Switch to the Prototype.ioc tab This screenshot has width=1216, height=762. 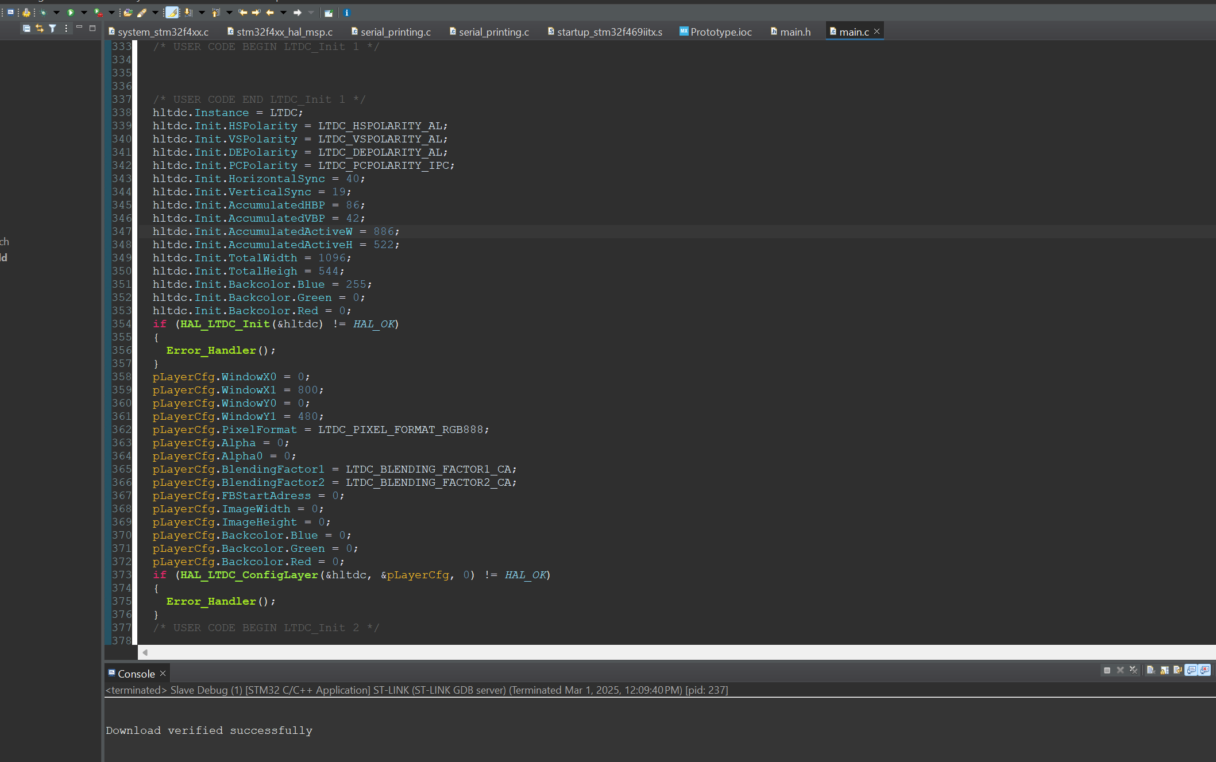coord(720,32)
